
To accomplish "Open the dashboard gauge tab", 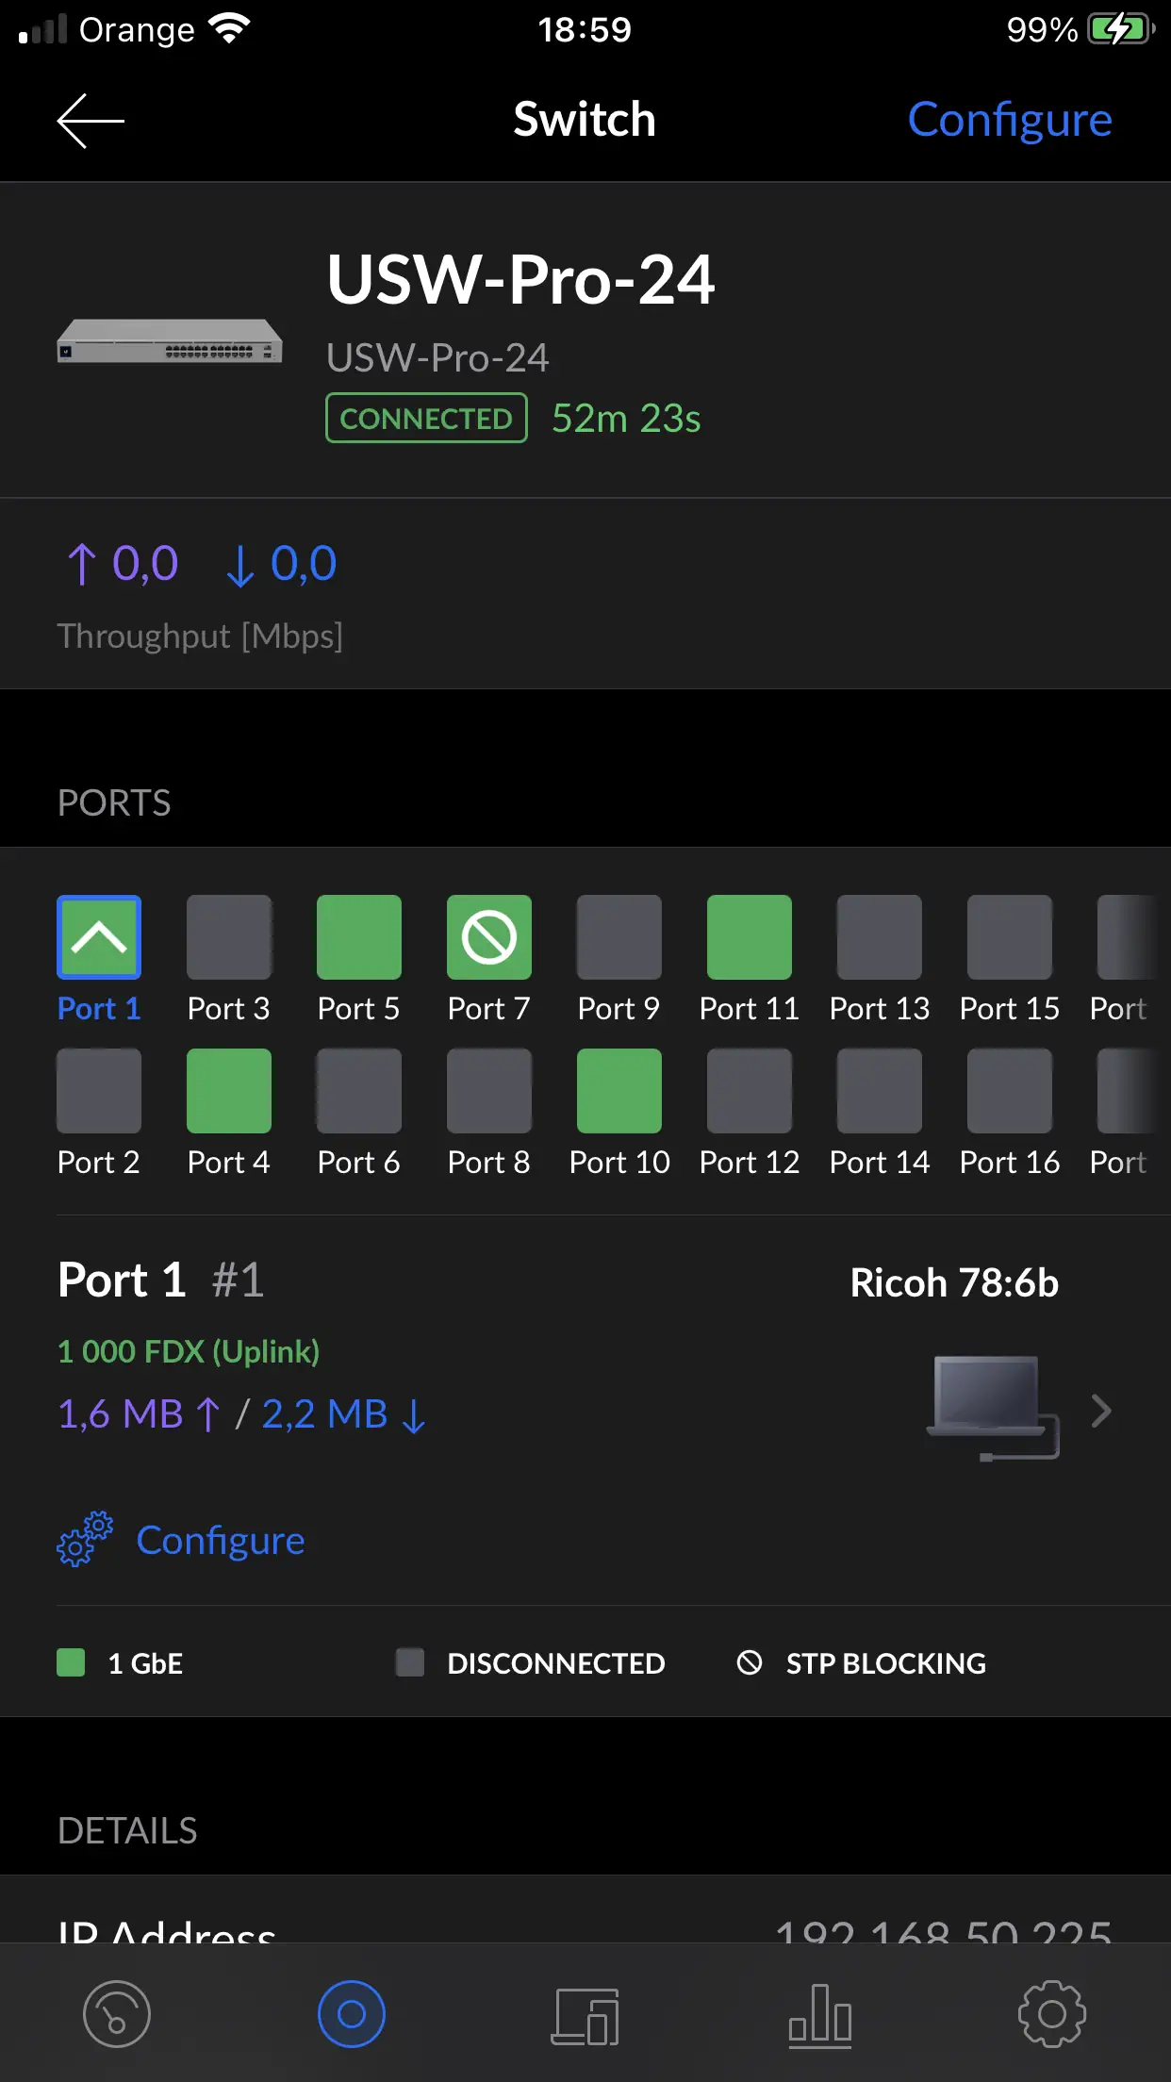I will (117, 2014).
